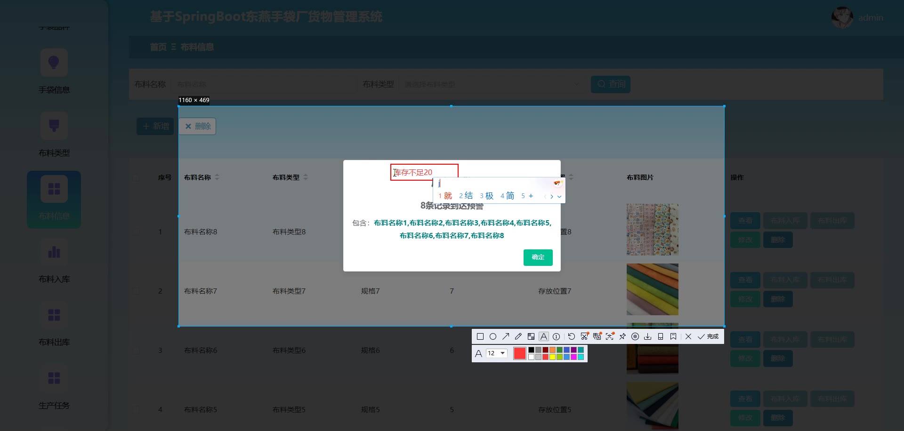Finish the screenshot with 完成
Viewport: 904px width, 431px height.
coord(708,336)
